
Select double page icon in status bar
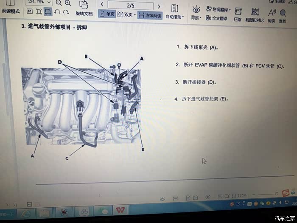click(x=195, y=198)
